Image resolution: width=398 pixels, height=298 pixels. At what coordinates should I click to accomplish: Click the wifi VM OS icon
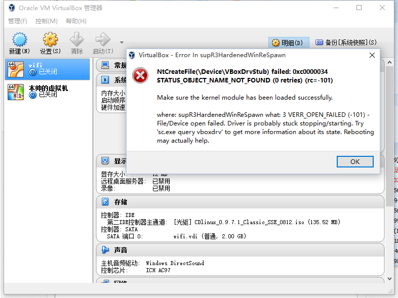pyautogui.click(x=16, y=69)
